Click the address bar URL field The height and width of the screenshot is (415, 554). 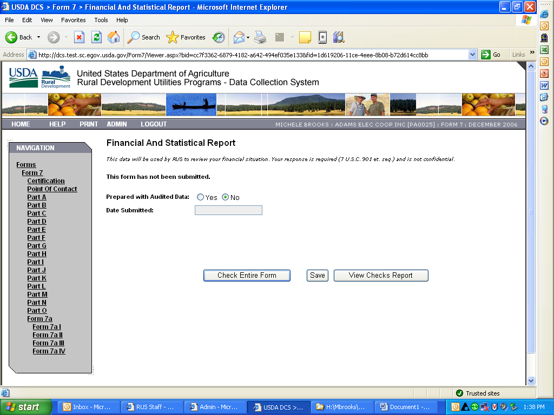coord(252,55)
